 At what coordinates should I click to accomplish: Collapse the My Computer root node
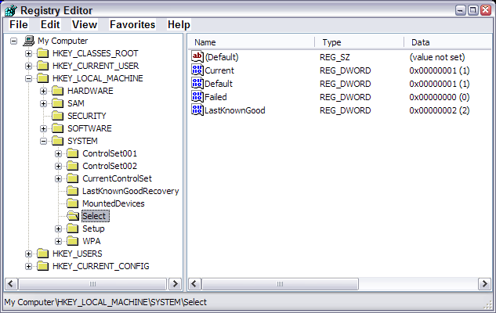13,41
